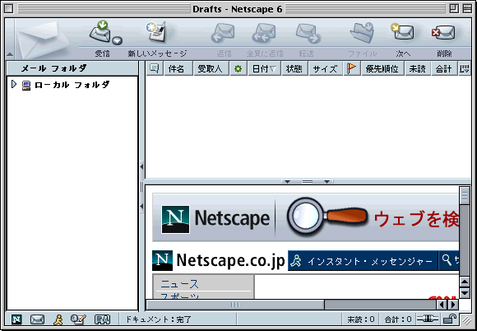Open Address Book icon in status bar

[102, 319]
